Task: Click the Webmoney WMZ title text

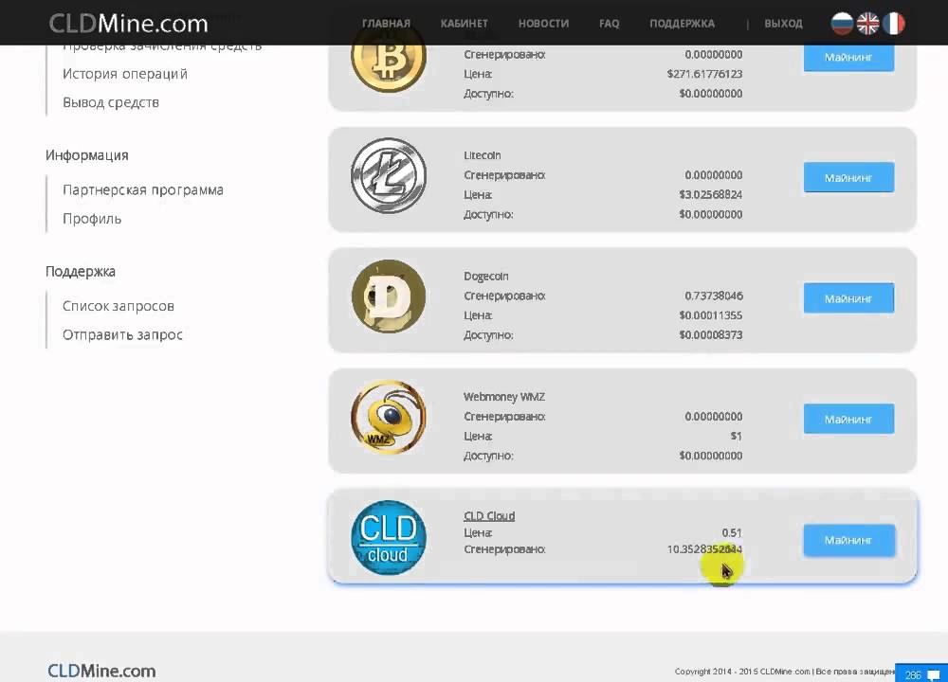Action: [x=504, y=397]
